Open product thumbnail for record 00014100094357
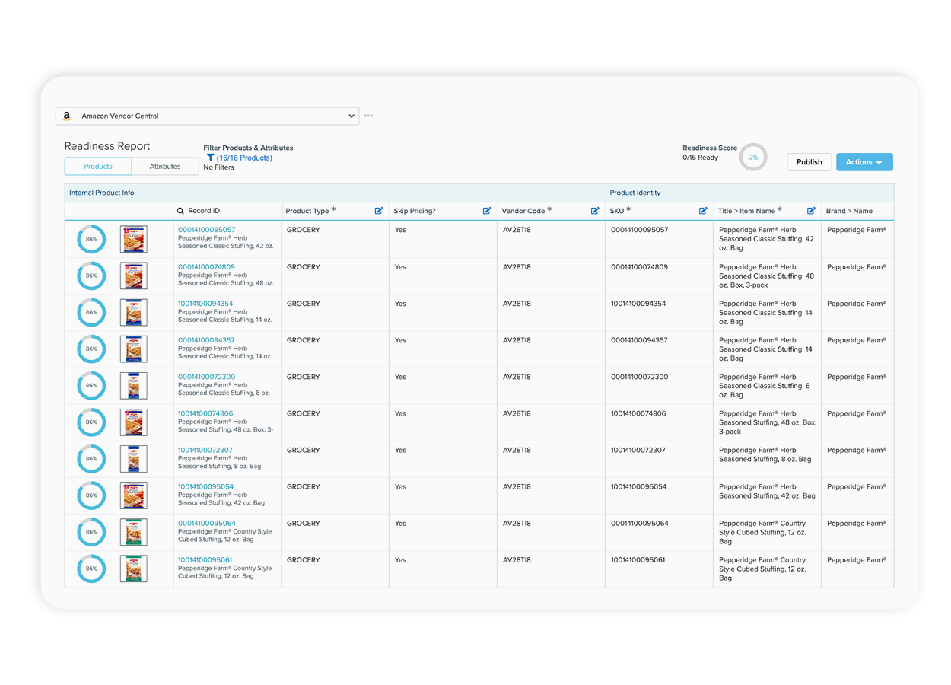Image resolution: width=951 pixels, height=685 pixels. (134, 349)
